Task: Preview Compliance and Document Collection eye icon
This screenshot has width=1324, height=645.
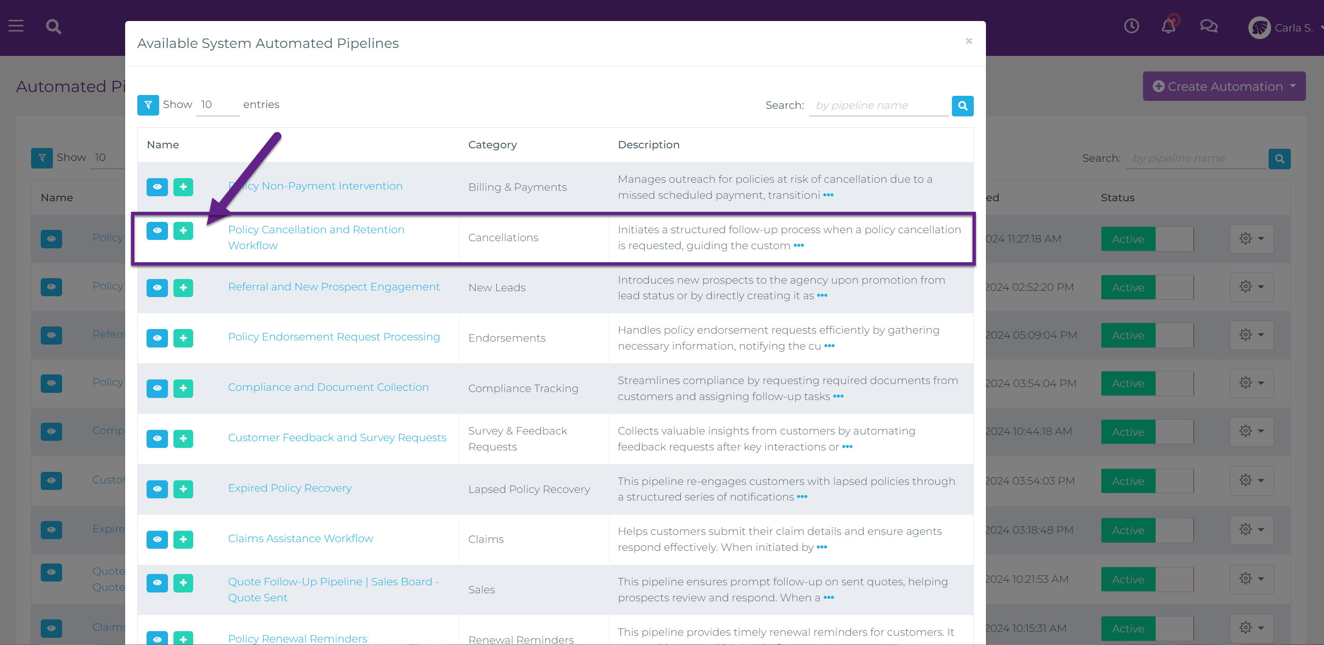Action: click(x=157, y=389)
